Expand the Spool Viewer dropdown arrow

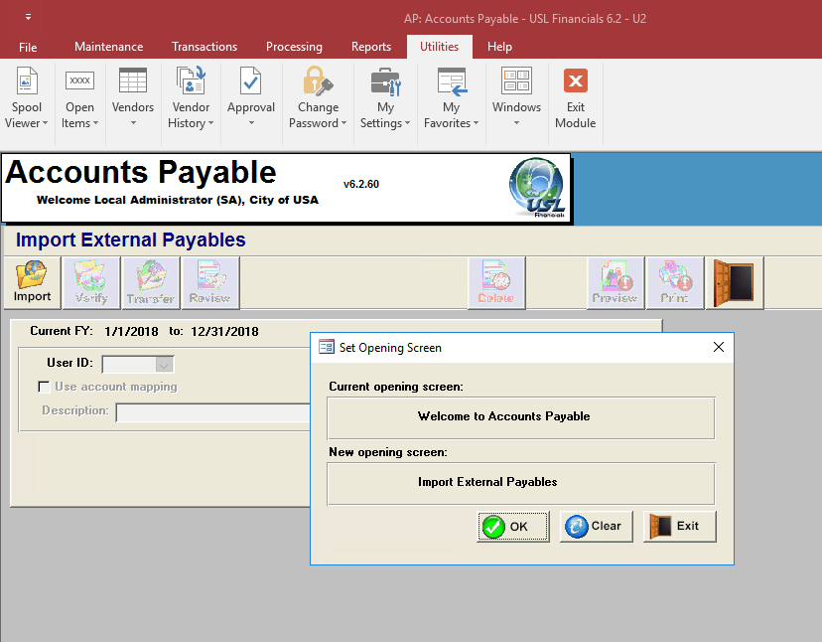pos(45,123)
